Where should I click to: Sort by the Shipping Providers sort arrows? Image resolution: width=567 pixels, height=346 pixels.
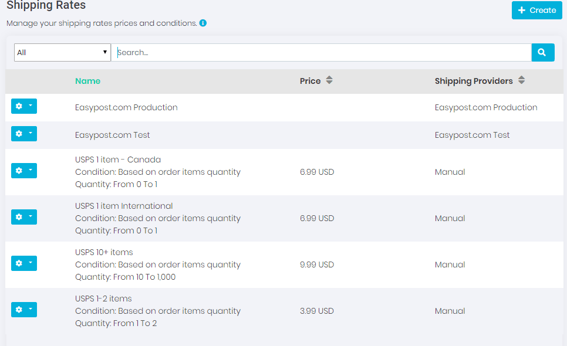click(522, 80)
